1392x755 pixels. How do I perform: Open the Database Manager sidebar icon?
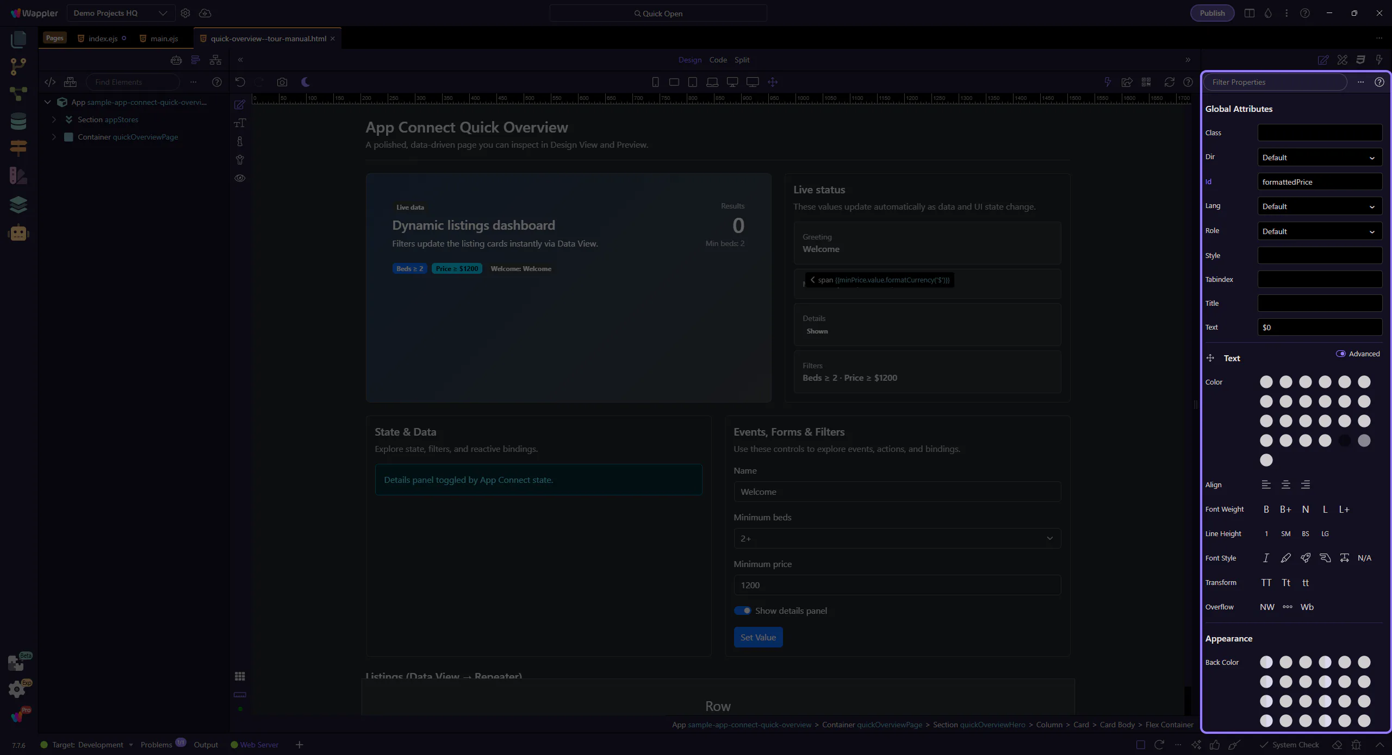[18, 121]
